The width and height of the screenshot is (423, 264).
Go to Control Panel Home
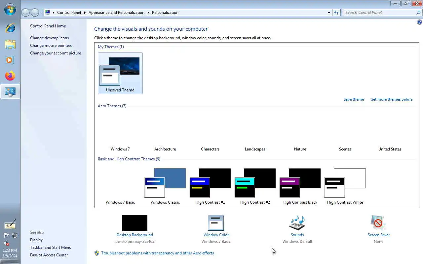click(48, 26)
